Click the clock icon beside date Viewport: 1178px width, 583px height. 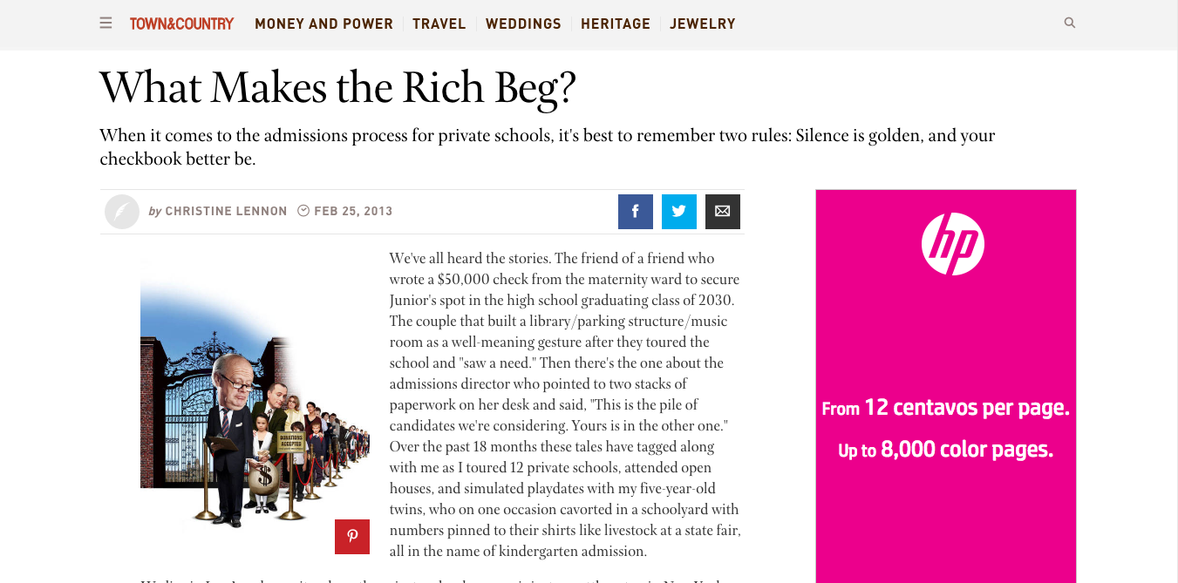[x=303, y=211]
